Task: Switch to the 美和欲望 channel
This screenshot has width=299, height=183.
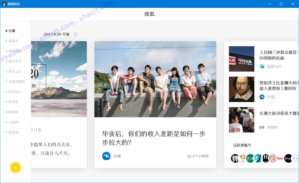Action: click(13, 51)
